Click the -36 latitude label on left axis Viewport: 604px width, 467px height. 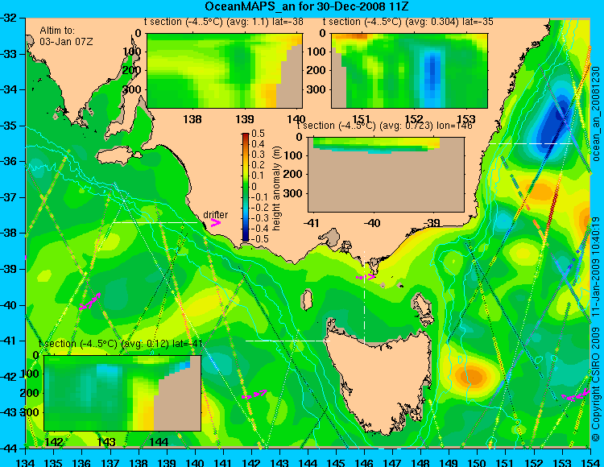point(9,161)
